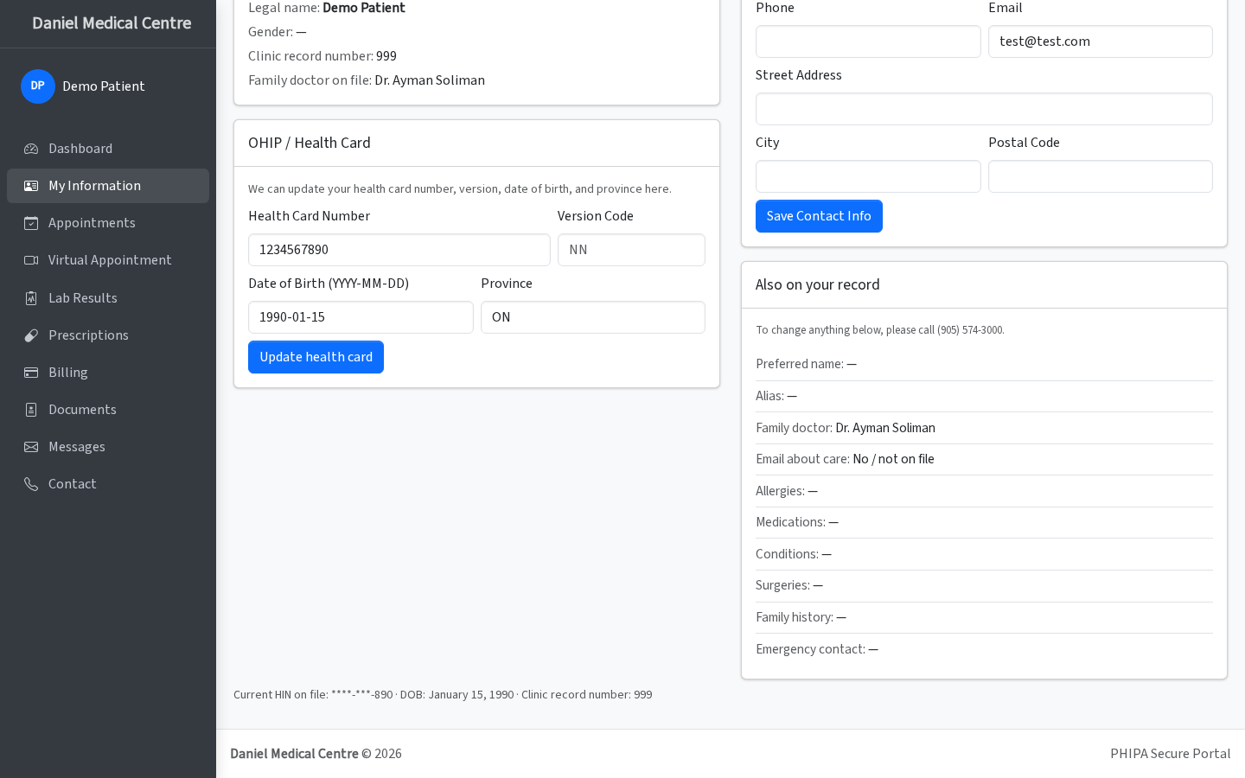
Task: Click the 'Current HIN on file' status line
Action: click(443, 694)
